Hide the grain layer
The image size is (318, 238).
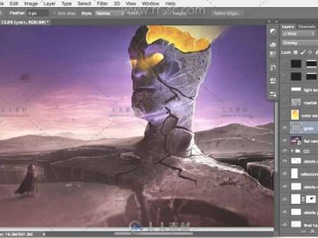[285, 128]
